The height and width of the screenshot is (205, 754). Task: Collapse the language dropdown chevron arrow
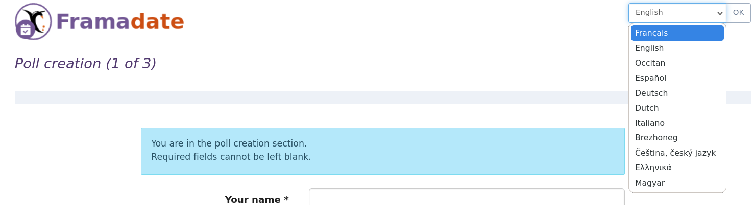point(720,13)
